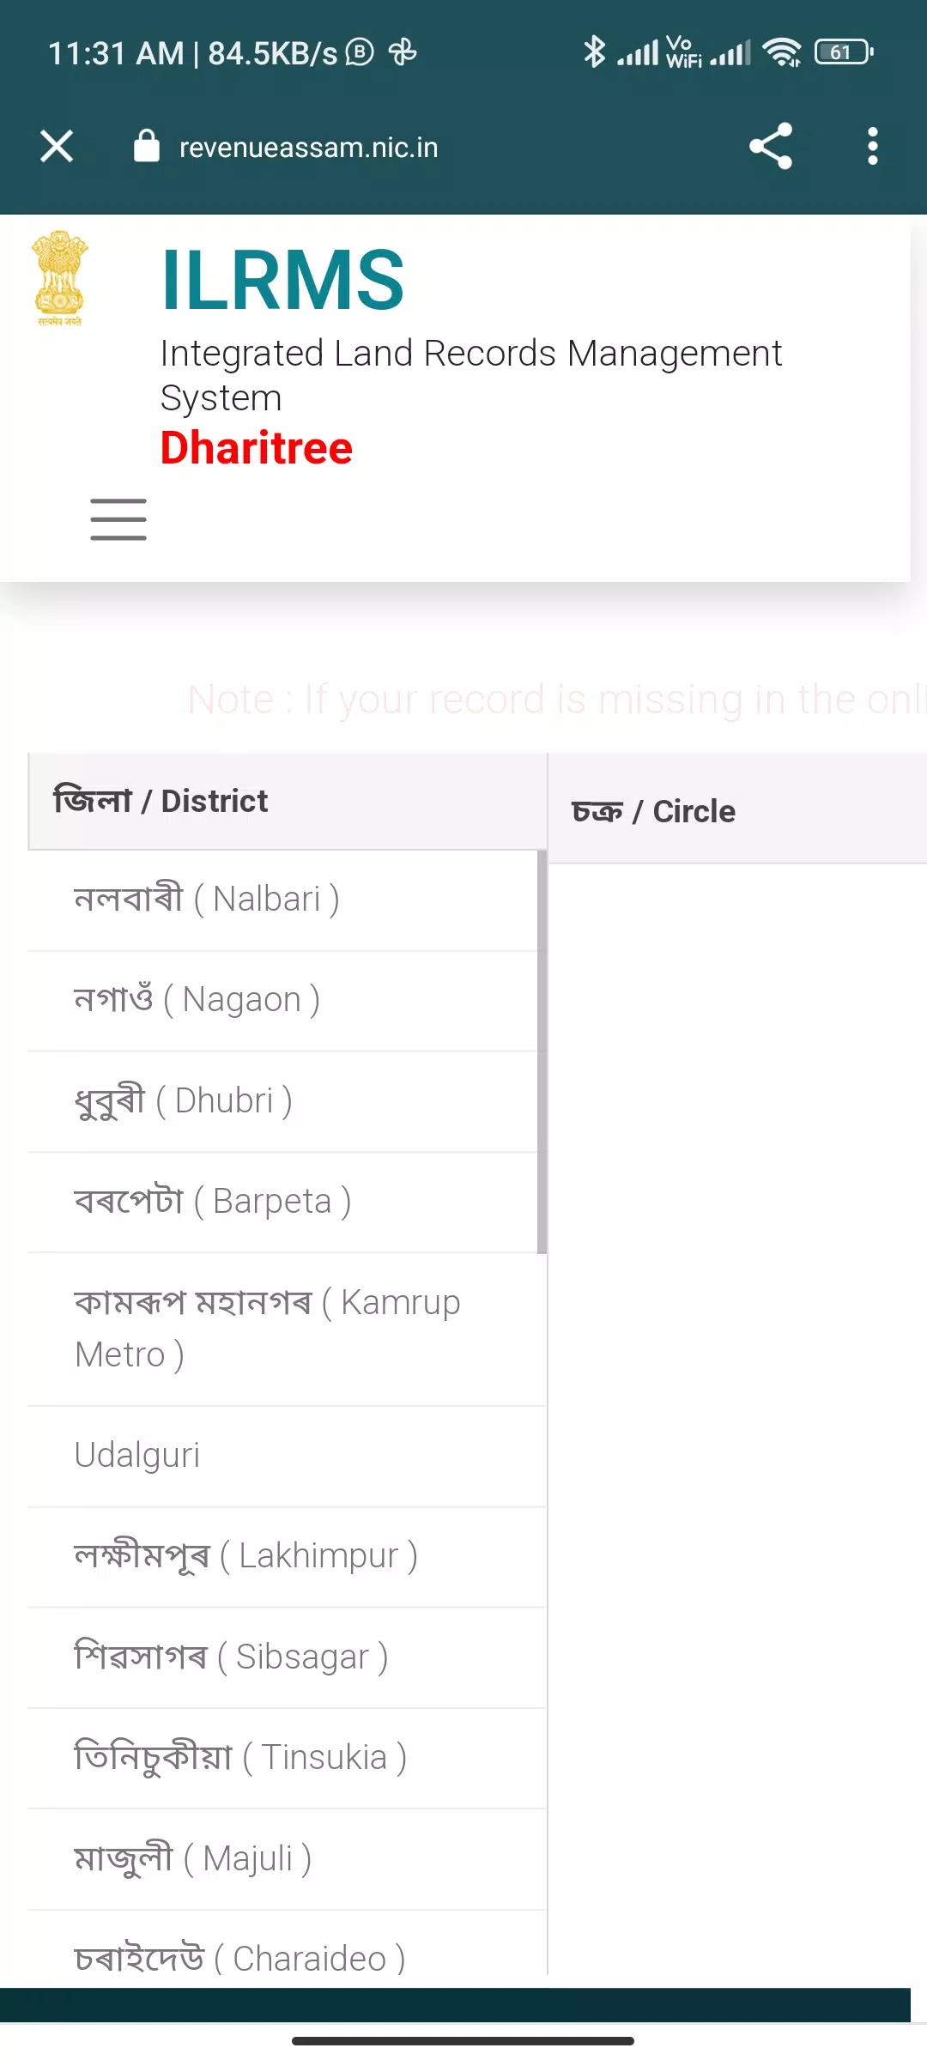Choose Sibsagar district
The height and width of the screenshot is (2060, 927).
[287, 1657]
